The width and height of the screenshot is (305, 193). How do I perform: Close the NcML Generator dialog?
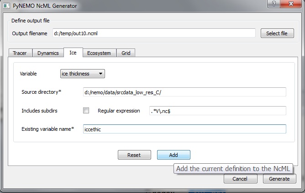(x=291, y=4)
